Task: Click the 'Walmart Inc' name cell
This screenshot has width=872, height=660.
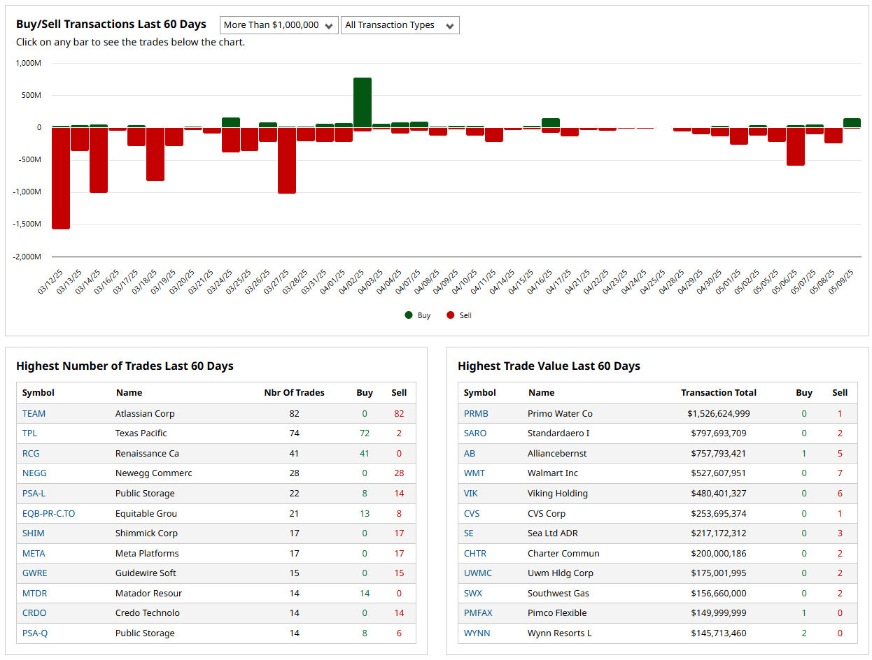Action: tap(553, 473)
